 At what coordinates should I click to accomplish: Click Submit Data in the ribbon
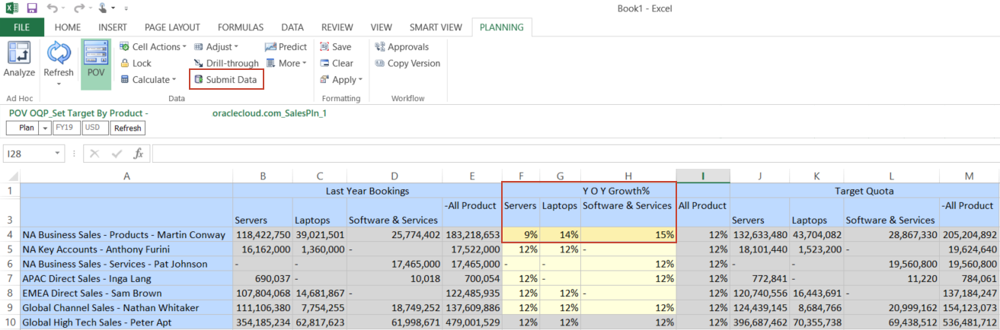click(225, 80)
